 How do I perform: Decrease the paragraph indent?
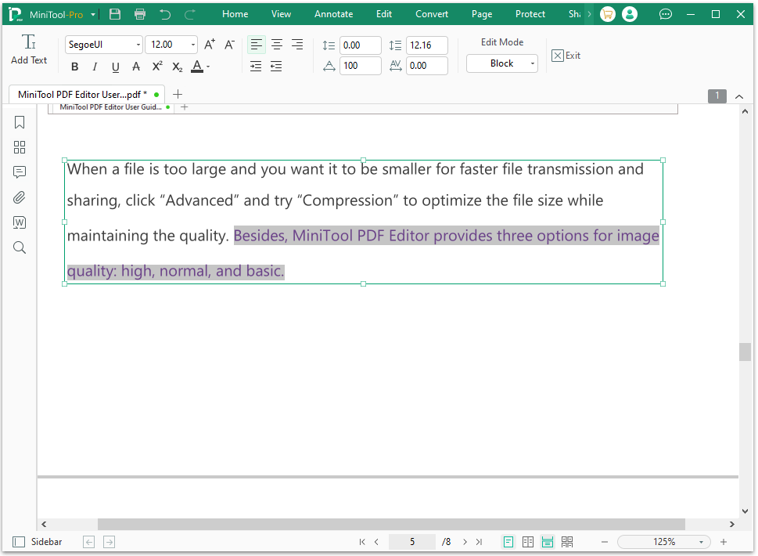276,67
